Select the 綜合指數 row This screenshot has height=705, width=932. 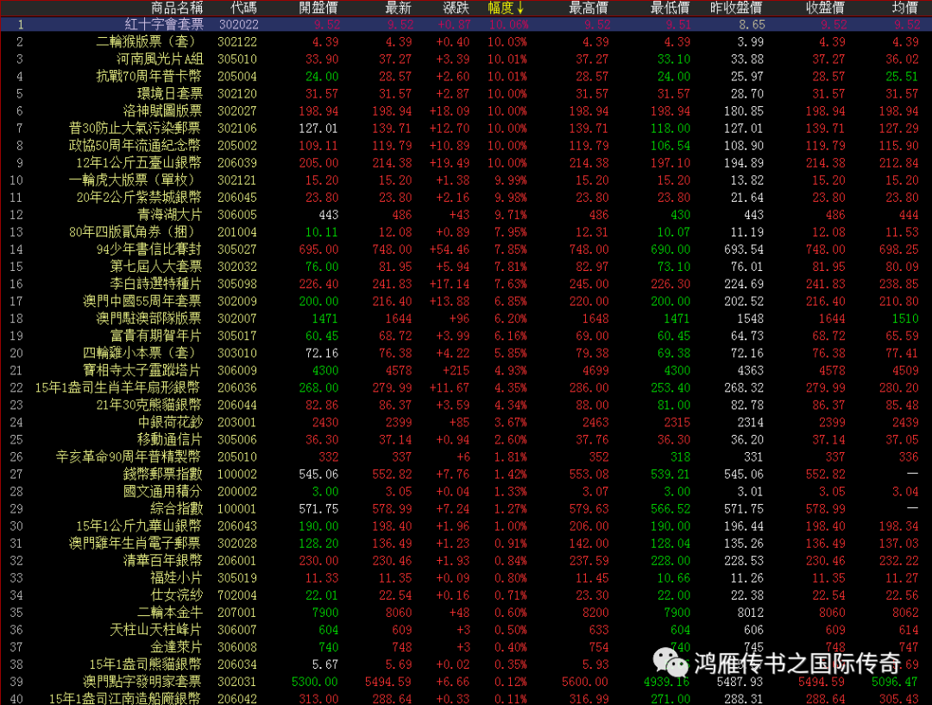click(x=466, y=509)
